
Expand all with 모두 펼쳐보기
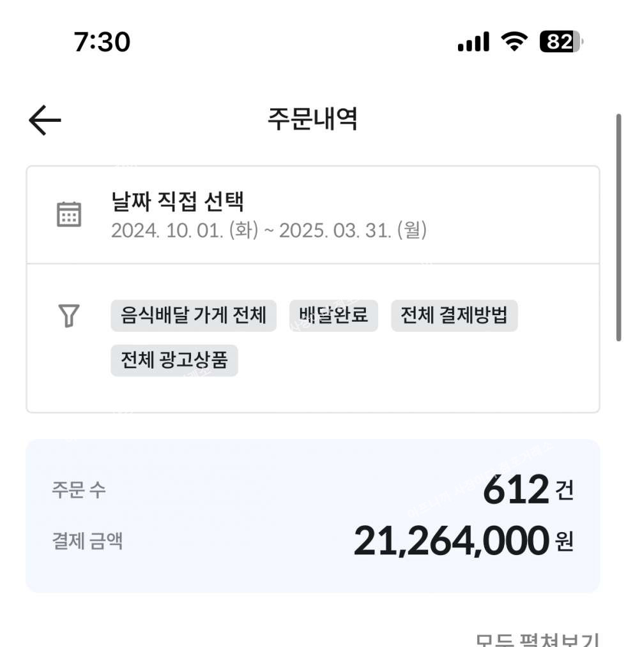537,640
